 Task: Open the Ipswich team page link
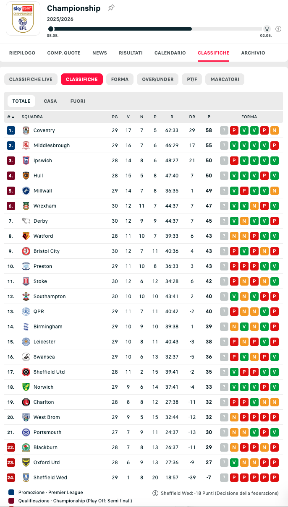click(43, 161)
